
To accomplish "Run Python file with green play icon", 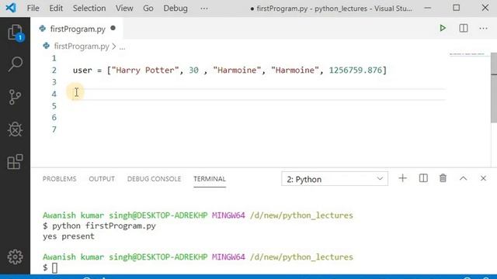I will pyautogui.click(x=443, y=28).
